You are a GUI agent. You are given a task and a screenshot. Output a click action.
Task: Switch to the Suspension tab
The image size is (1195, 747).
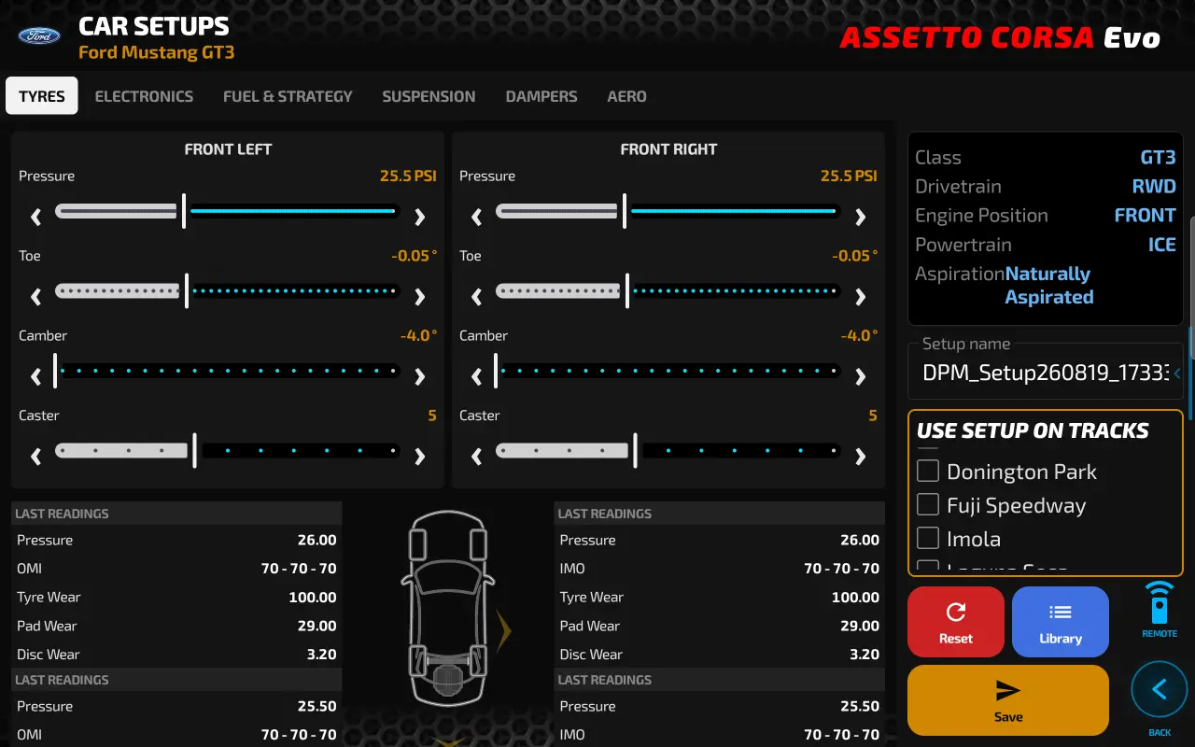tap(429, 96)
